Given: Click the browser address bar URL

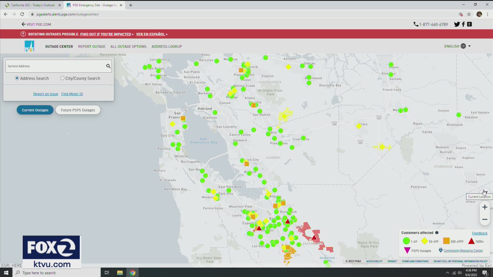Looking at the screenshot, I should 68,14.
